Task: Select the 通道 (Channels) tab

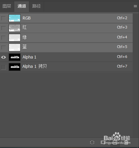Action: pyautogui.click(x=22, y=6)
